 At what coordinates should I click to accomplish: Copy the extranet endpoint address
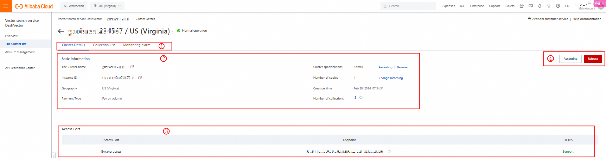click(x=389, y=151)
